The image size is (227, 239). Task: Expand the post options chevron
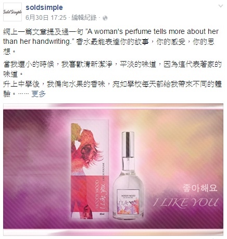coord(221,6)
